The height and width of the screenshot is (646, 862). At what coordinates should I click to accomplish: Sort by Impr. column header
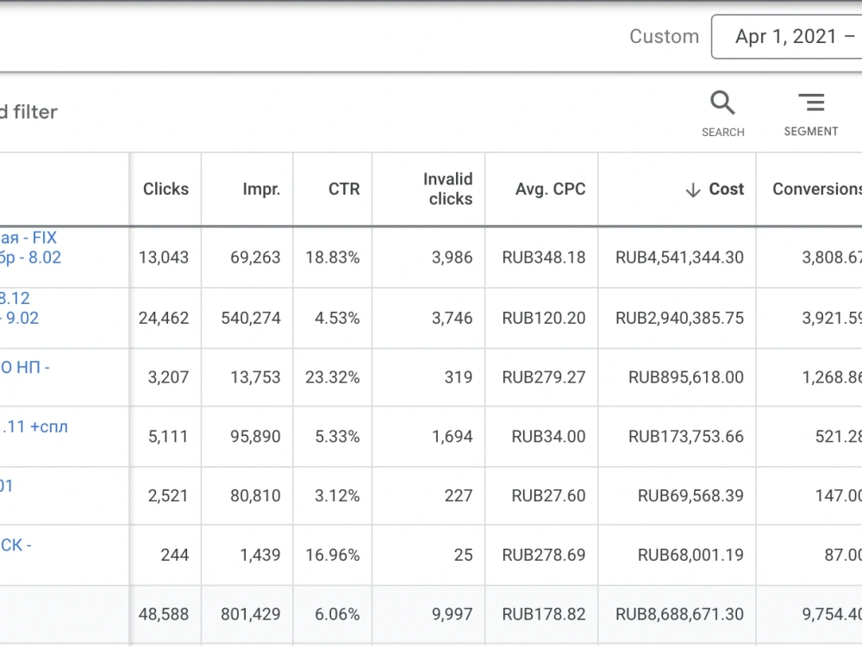[x=261, y=189]
